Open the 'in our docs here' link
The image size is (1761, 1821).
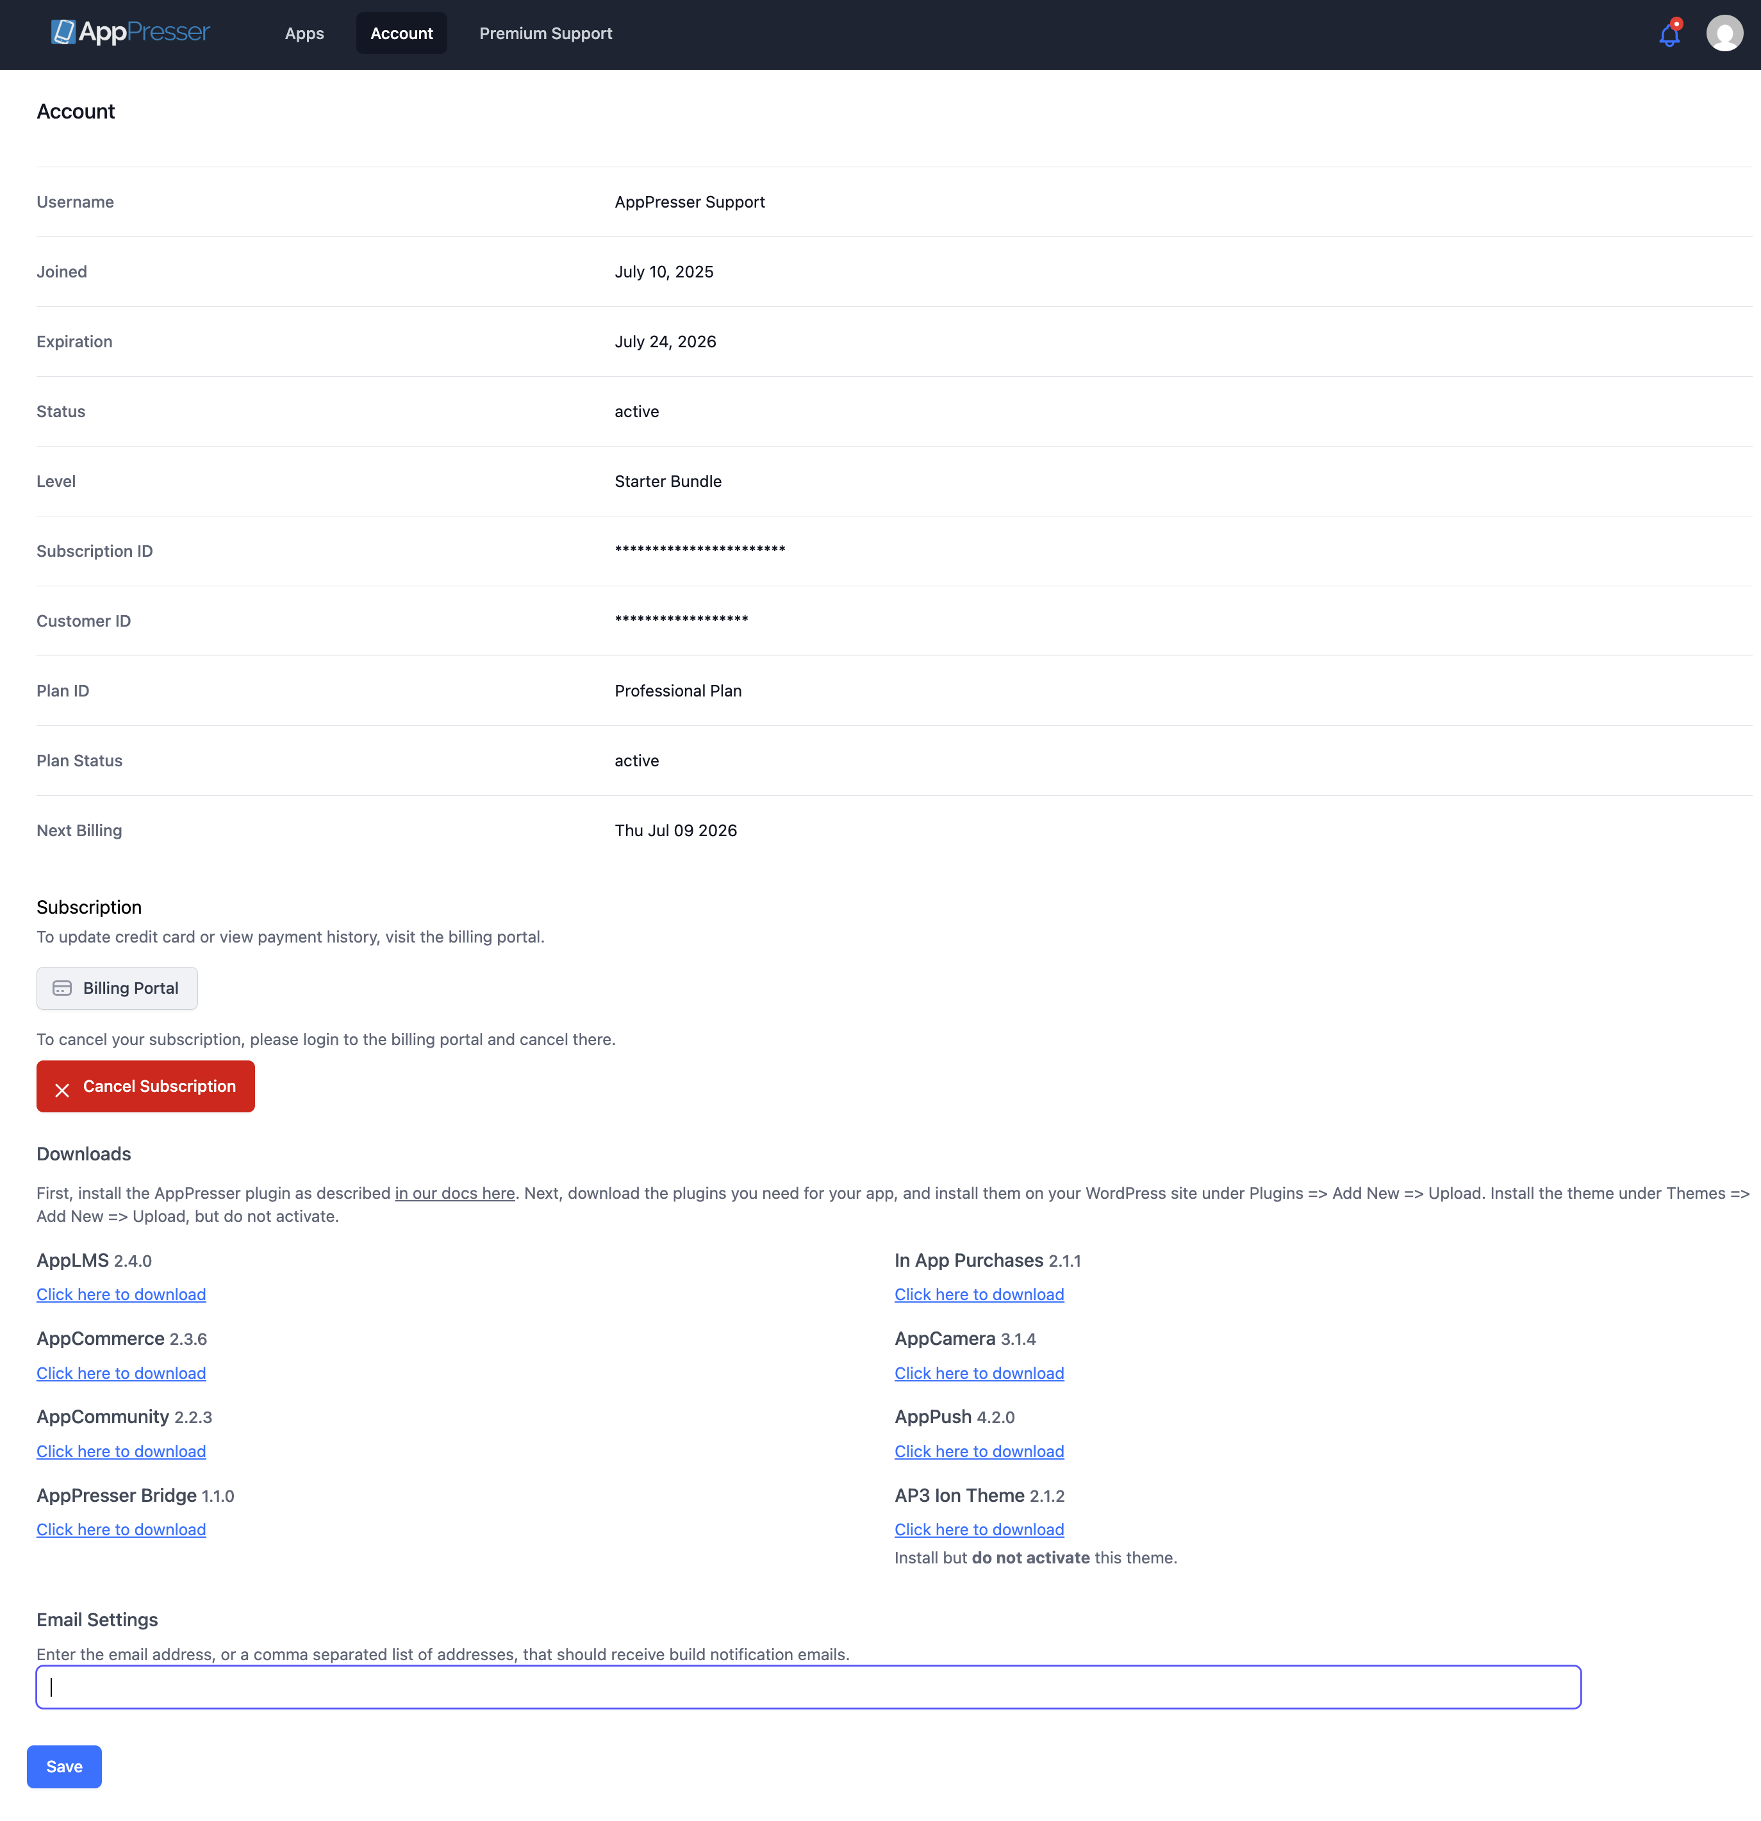[x=454, y=1193]
